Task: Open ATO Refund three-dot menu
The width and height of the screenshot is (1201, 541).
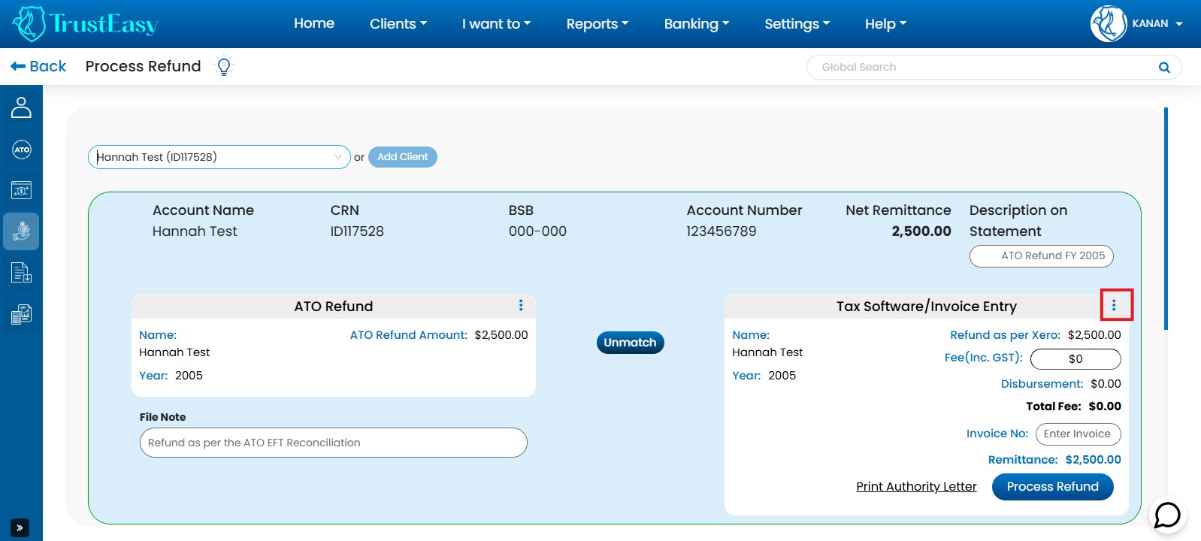Action: click(x=521, y=305)
